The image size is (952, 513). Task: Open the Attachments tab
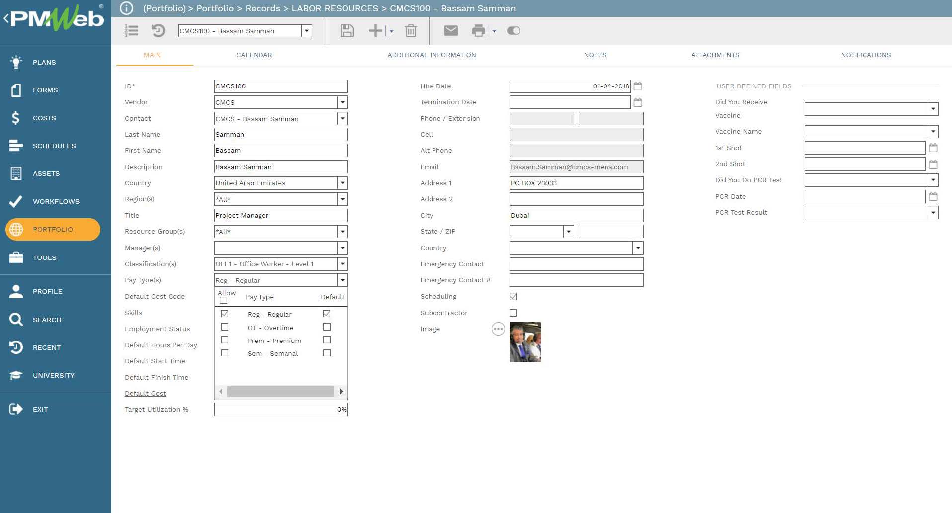point(715,55)
